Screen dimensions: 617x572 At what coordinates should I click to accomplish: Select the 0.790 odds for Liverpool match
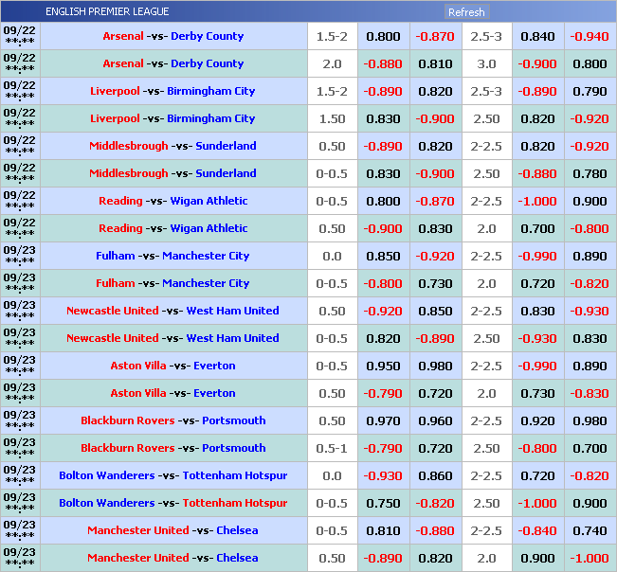coord(589,91)
